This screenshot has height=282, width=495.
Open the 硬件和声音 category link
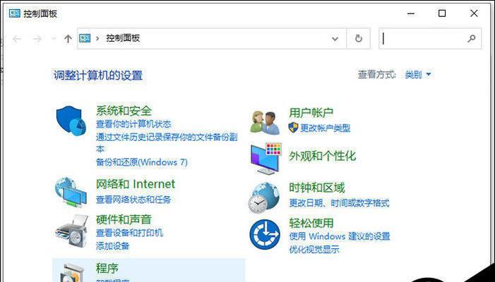[124, 220]
